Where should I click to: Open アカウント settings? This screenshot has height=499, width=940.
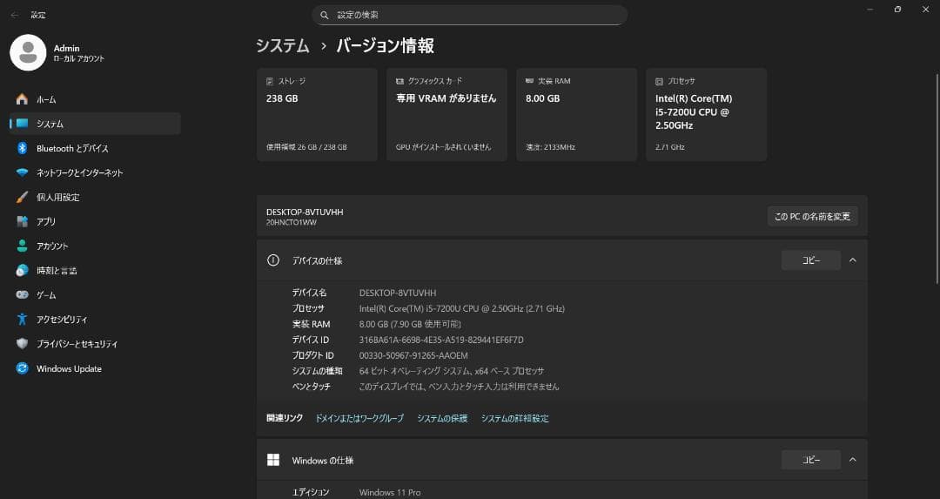coord(95,246)
